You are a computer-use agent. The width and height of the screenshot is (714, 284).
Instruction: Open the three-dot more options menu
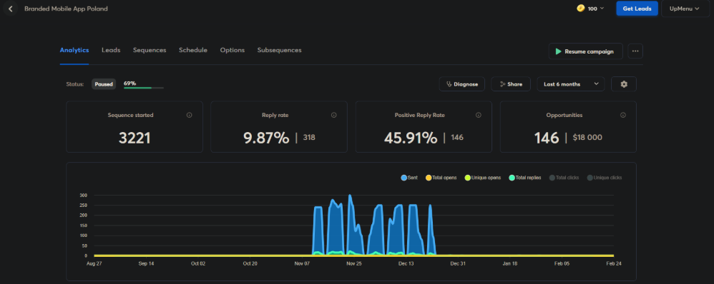click(635, 51)
